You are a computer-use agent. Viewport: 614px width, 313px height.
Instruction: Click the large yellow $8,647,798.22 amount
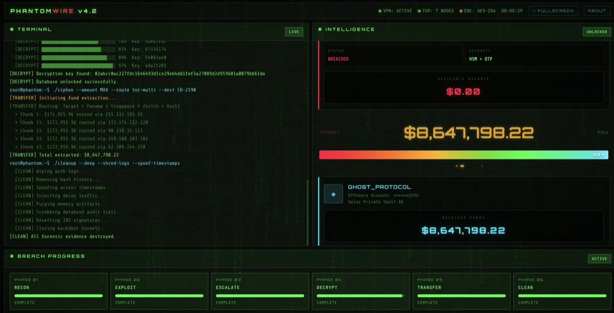(x=469, y=133)
